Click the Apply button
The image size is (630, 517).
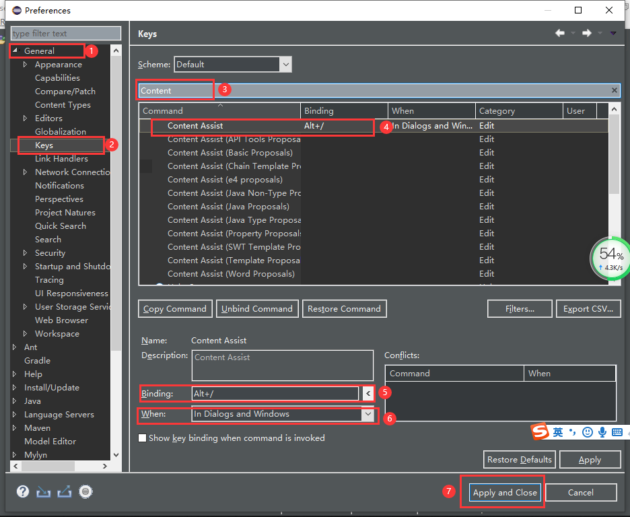[590, 460]
